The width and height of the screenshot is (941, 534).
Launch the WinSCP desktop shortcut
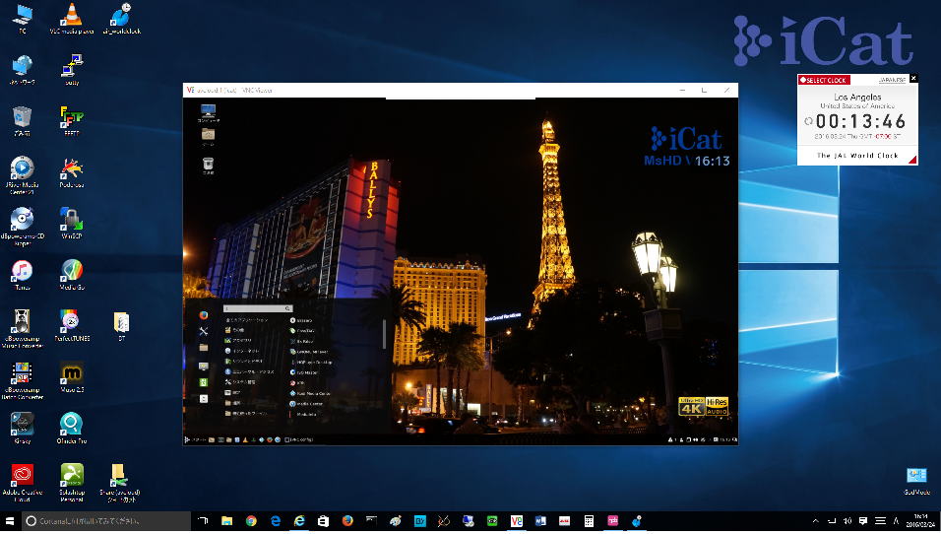72,224
